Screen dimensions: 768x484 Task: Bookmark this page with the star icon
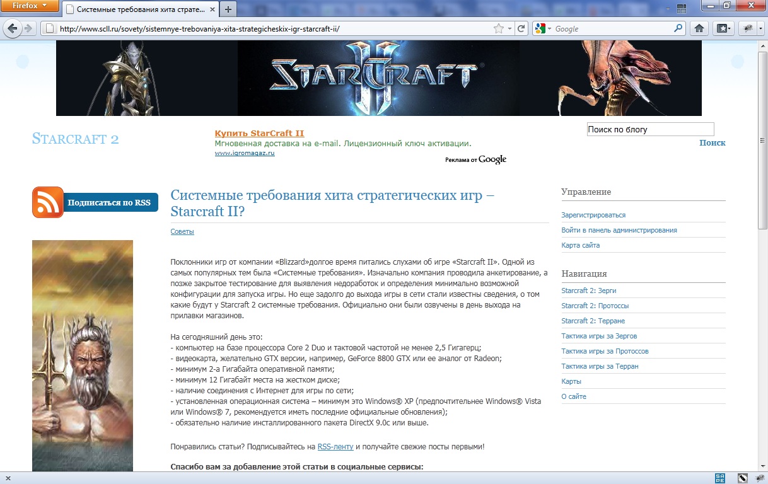tap(499, 28)
